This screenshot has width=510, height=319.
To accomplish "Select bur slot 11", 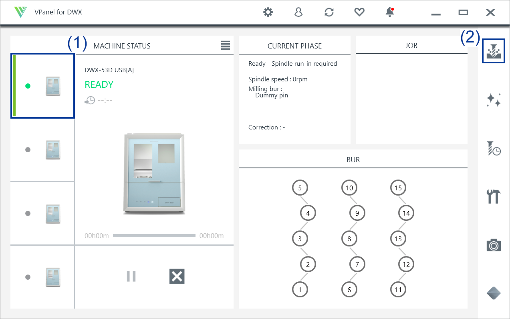I will tap(398, 289).
